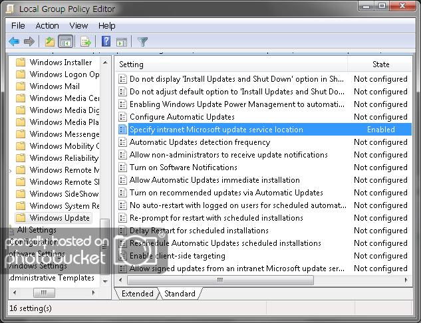Click settings list scroll left arrow

(120, 280)
